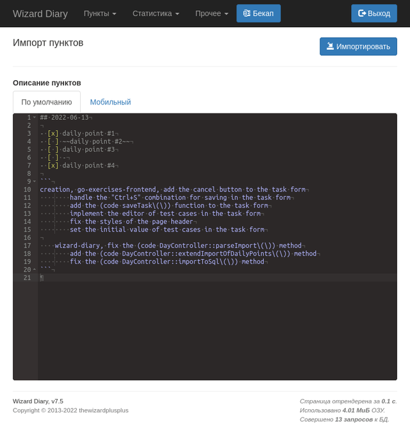
Task: Click the line with 'DayController::importToSql'
Action: pyautogui.click(x=167, y=262)
